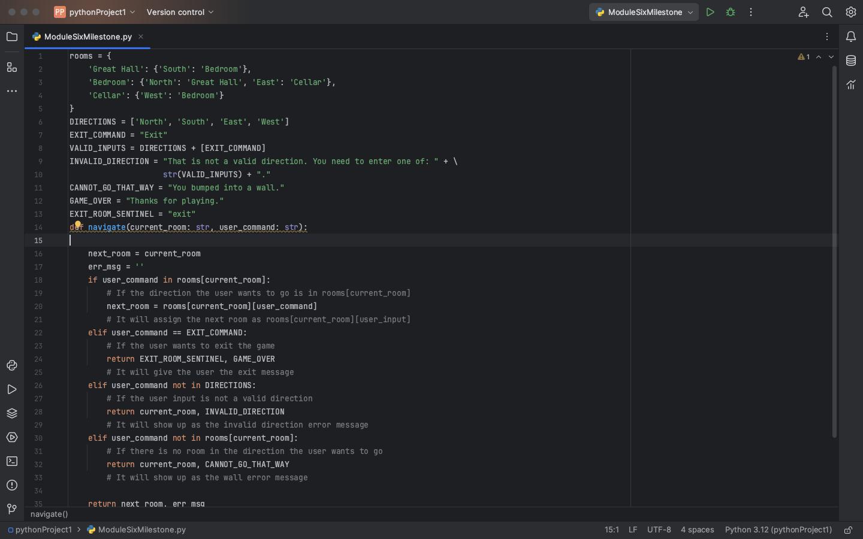Show more tool windows (three dots) in left sidebar
The height and width of the screenshot is (539, 863).
(x=12, y=91)
